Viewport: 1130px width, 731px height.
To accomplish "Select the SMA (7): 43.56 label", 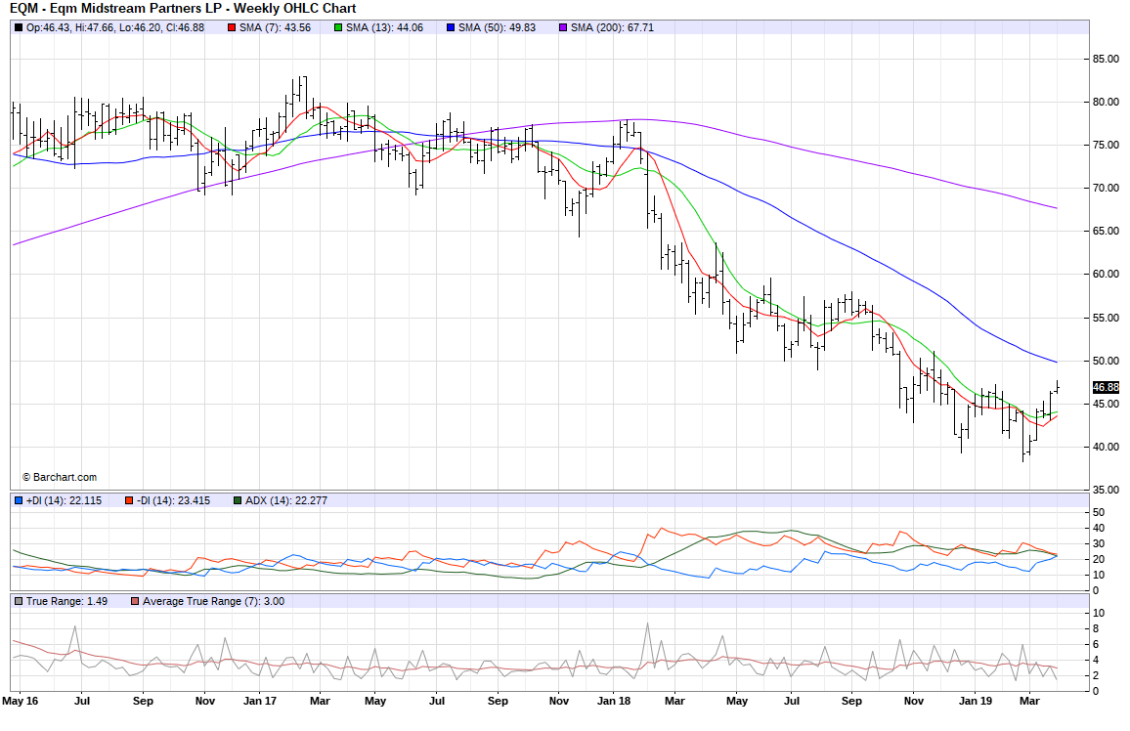I will (x=276, y=28).
